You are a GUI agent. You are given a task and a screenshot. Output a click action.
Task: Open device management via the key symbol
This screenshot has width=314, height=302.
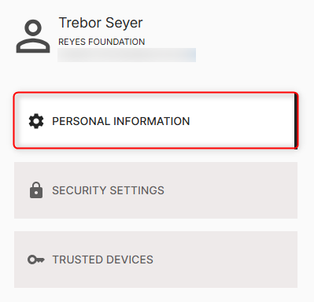[36, 260]
